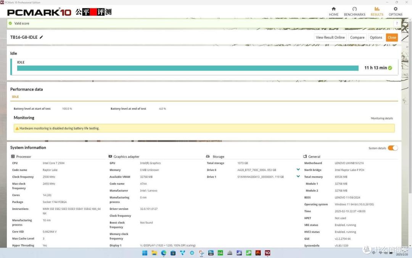Click the Graphics adapter section icon
The height and width of the screenshot is (258, 412).
point(110,156)
